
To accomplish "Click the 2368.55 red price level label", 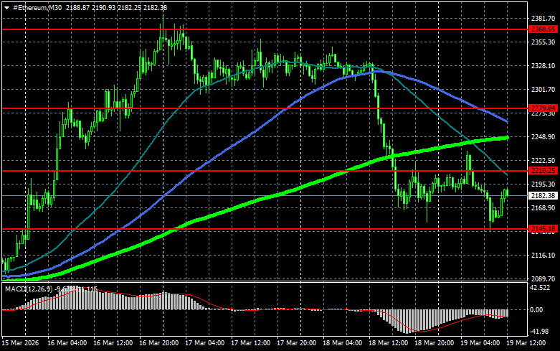I will pyautogui.click(x=543, y=29).
